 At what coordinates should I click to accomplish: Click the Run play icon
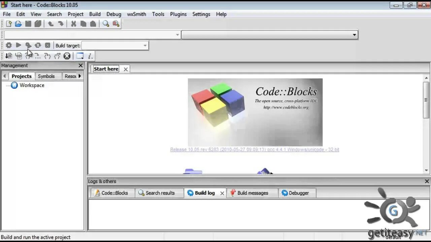[19, 45]
